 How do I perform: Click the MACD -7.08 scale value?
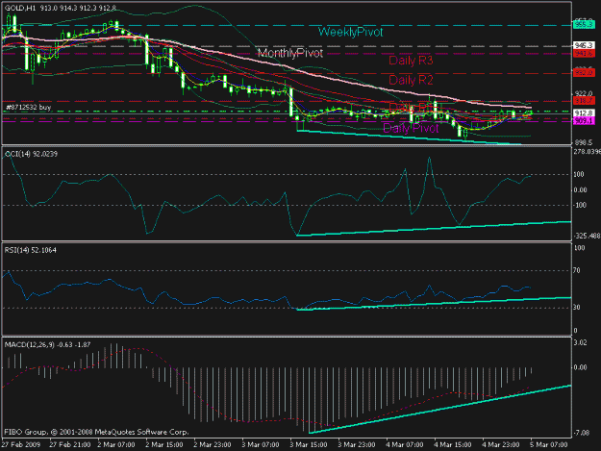(x=581, y=433)
